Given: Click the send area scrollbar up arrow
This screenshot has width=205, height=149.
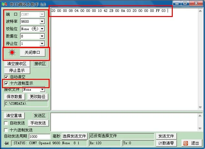Looking at the screenshot, I should click(200, 116).
